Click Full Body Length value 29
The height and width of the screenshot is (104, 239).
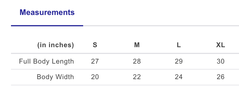179,62
